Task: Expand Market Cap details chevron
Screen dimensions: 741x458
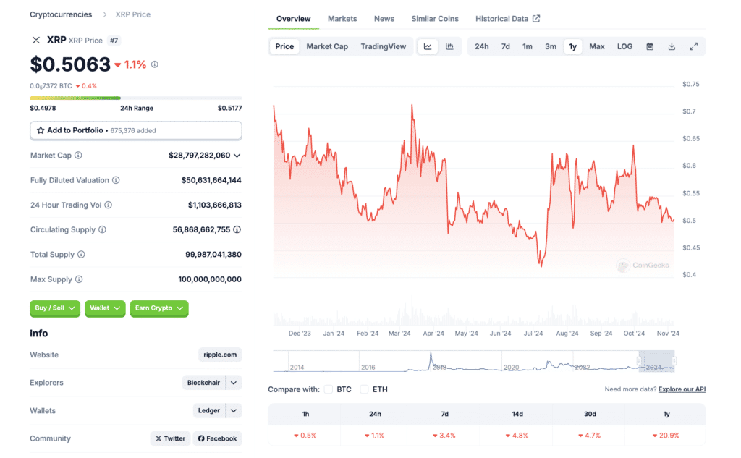Action: coord(237,156)
